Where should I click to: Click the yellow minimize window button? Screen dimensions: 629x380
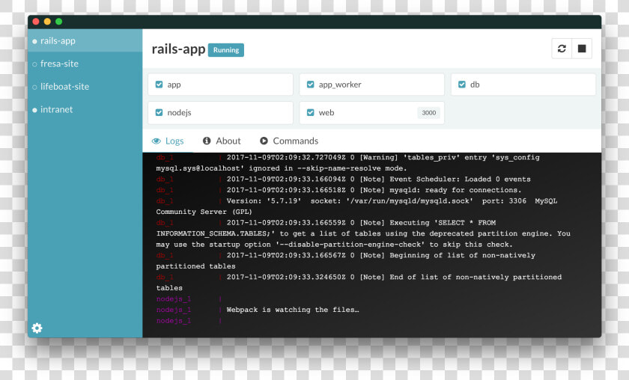point(47,22)
